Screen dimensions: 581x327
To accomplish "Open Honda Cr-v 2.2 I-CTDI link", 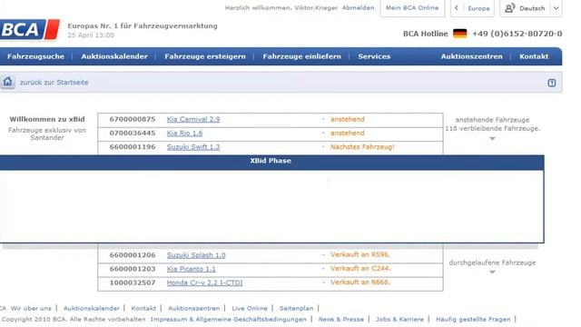I will (204, 282).
